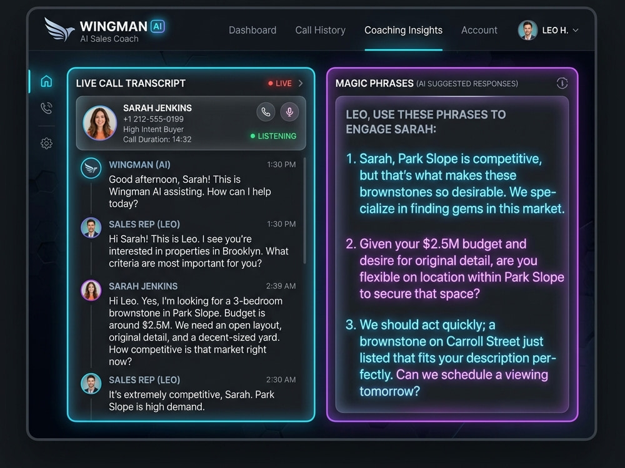Click the Wingman greeting message "Good afternoon, Sarah!"

[190, 192]
